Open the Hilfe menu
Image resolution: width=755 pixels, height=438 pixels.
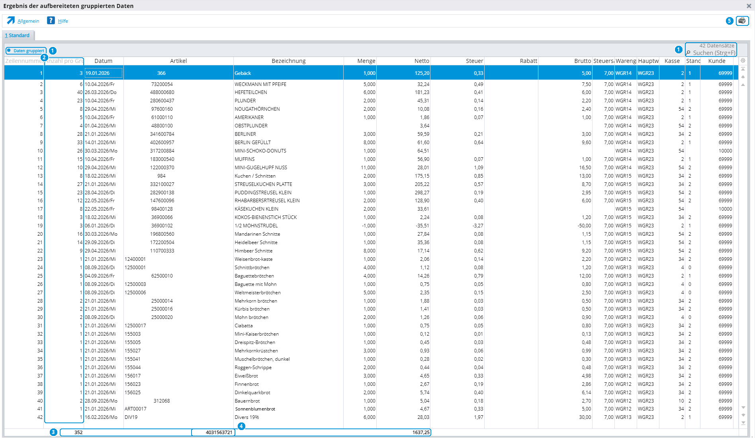(63, 21)
